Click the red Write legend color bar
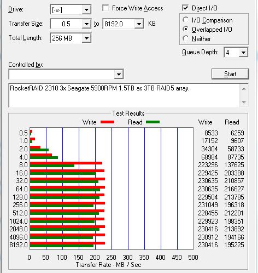This screenshot has width=258, height=273. pyautogui.click(x=107, y=122)
